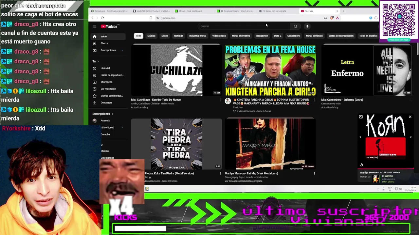This screenshot has width=419, height=235.
Task: Open options menu for Cuchillazo mix
Action: click(x=220, y=100)
